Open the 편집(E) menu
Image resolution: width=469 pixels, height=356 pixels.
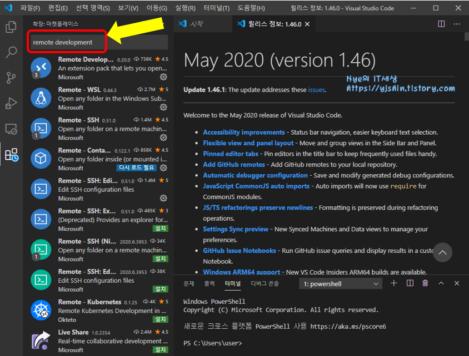tap(58, 8)
